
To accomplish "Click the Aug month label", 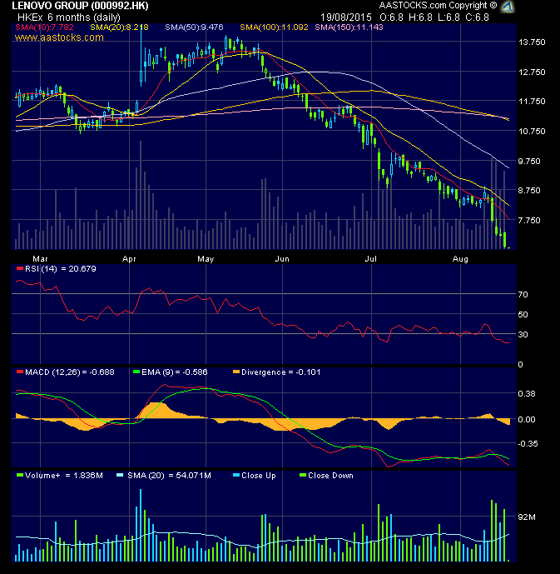I will coord(460,259).
